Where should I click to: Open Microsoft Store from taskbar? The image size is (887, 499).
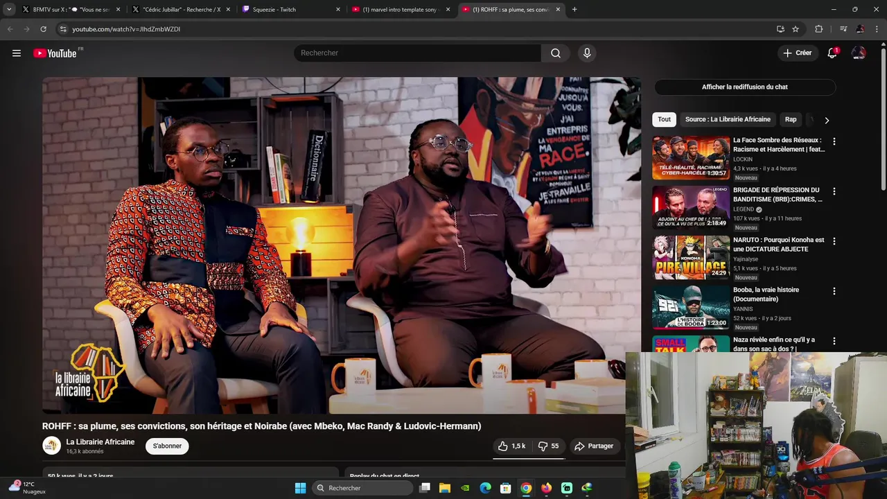coord(506,488)
